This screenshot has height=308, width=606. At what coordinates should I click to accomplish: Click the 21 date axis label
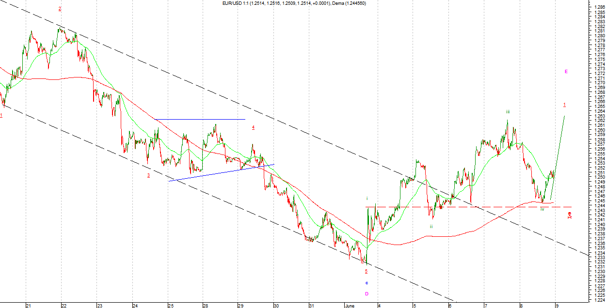coord(29,305)
